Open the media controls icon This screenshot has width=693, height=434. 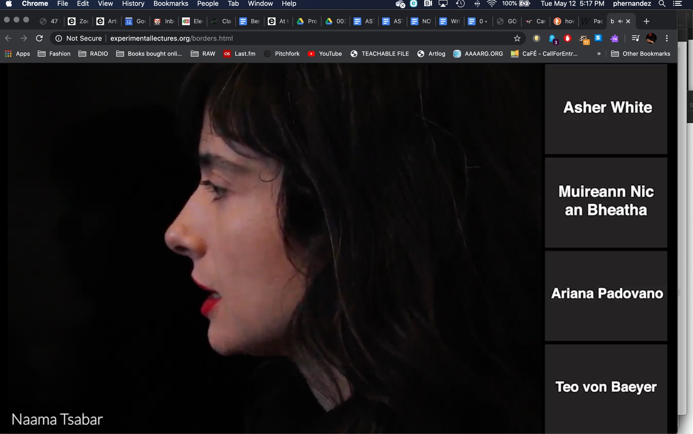[x=636, y=38]
